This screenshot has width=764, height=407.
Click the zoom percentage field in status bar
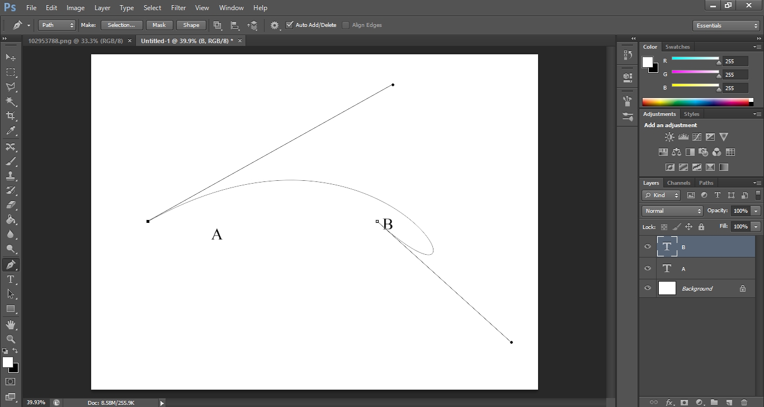(35, 402)
